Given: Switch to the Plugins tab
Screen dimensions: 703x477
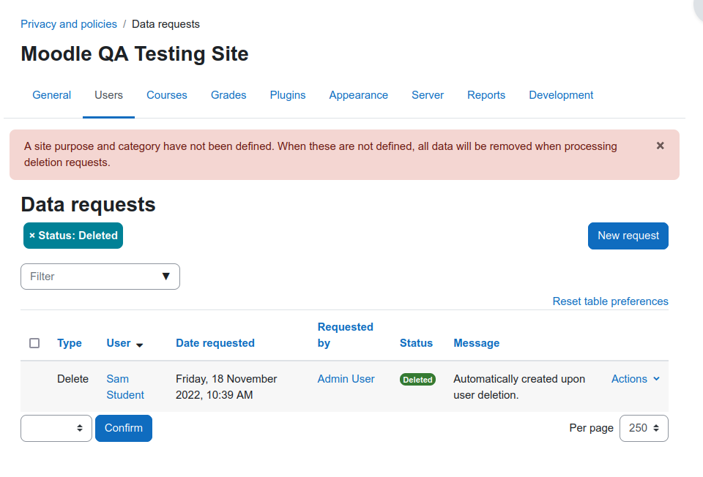Looking at the screenshot, I should [x=287, y=95].
